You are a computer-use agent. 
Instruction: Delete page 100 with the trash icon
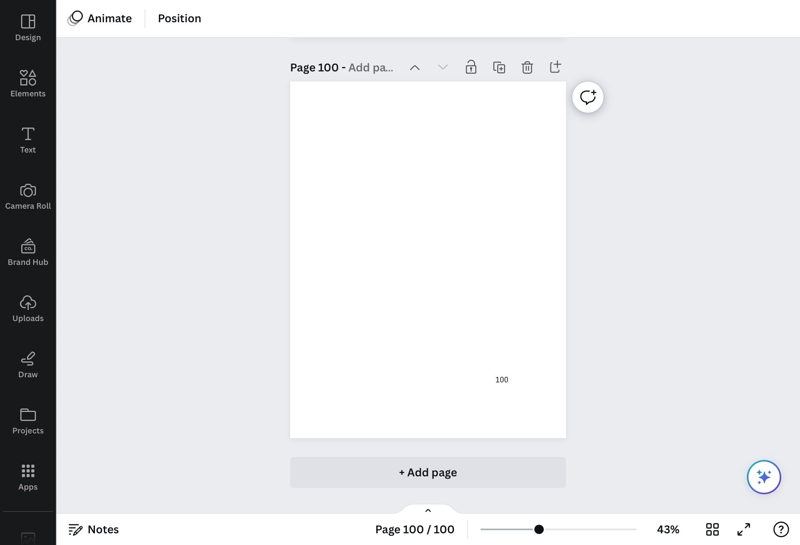(x=527, y=67)
